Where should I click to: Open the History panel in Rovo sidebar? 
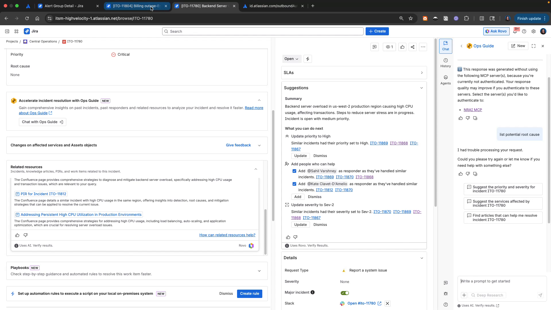point(445,63)
